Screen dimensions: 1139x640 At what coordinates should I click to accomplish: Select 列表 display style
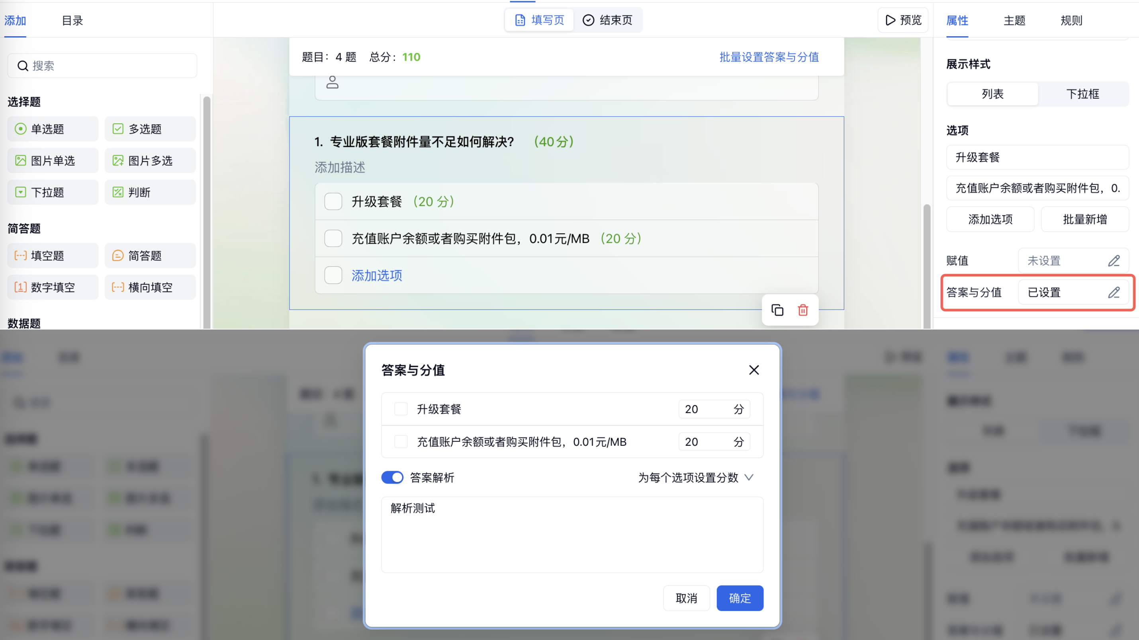[x=993, y=94]
